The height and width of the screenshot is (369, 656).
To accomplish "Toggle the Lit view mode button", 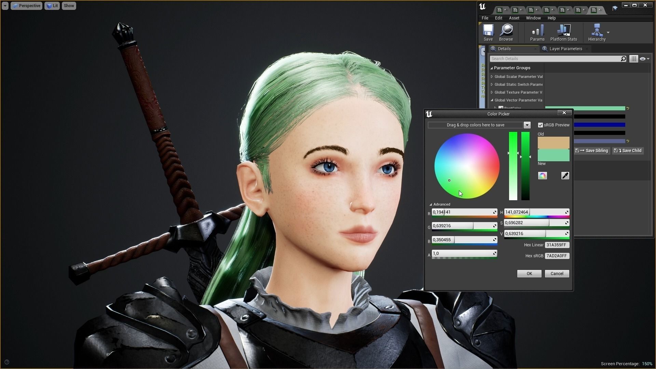I will pos(52,6).
